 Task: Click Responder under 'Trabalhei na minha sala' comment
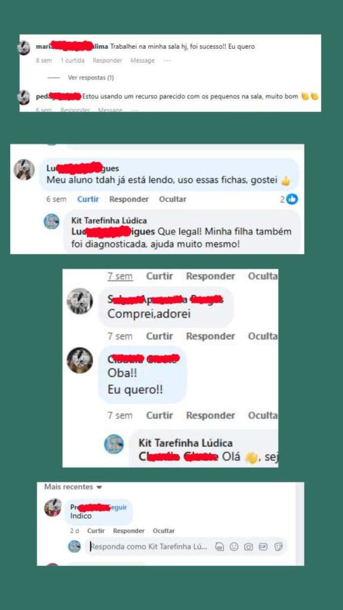[107, 60]
